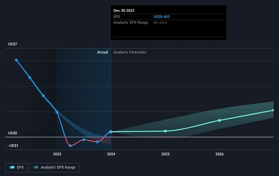
Task: Select the last forecast point at chart edge
Action: [x=273, y=110]
